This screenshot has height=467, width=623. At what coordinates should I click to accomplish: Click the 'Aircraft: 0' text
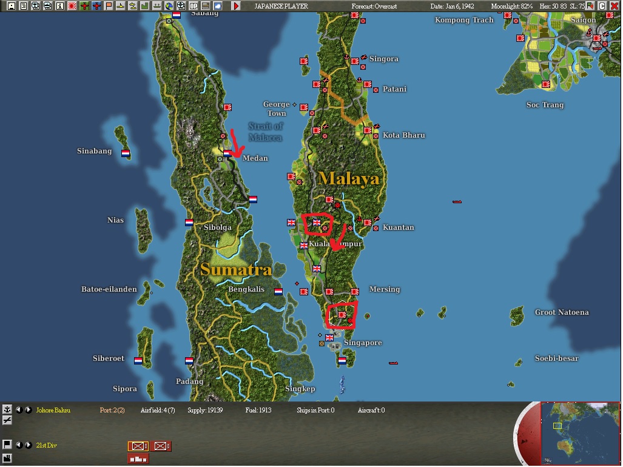point(371,410)
